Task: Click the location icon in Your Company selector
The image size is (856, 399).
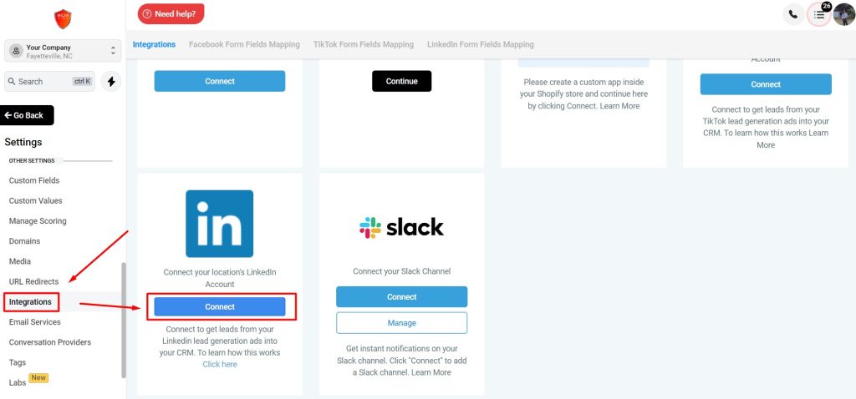Action: coord(16,51)
